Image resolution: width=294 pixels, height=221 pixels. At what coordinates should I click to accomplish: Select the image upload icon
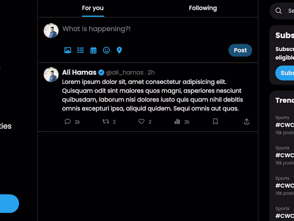[68, 50]
